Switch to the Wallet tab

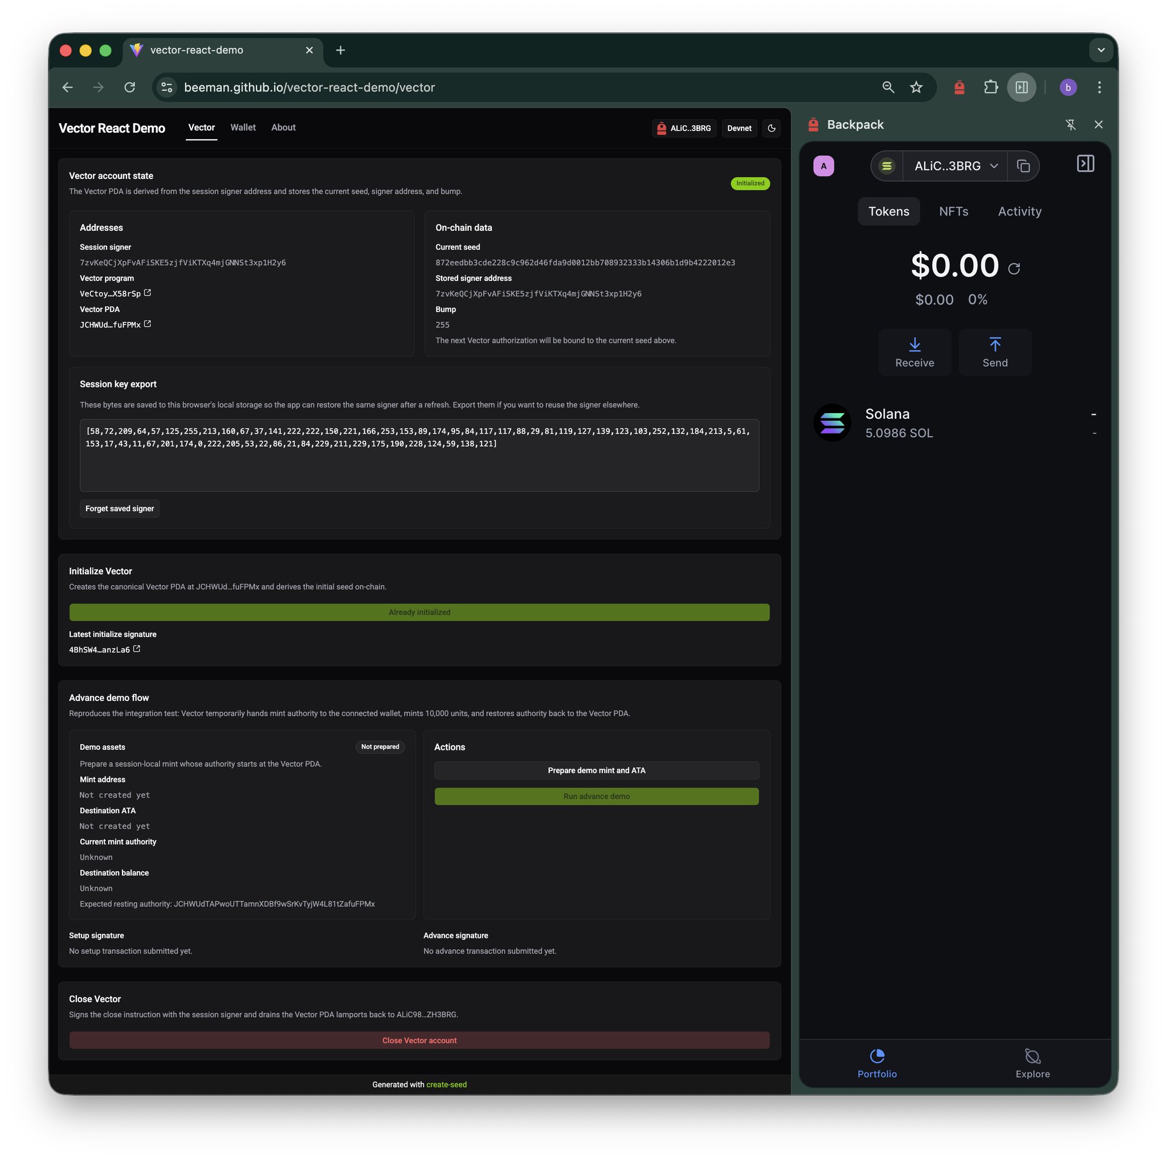coord(243,128)
